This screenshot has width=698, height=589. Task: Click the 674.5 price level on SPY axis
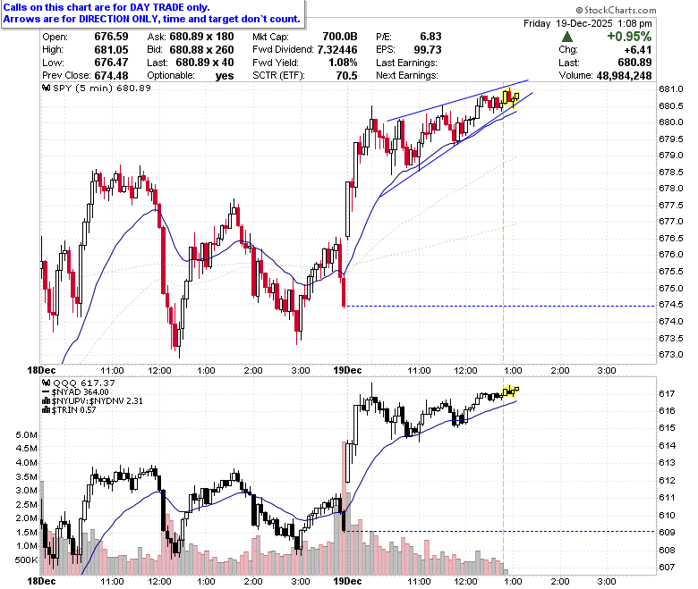pos(671,305)
